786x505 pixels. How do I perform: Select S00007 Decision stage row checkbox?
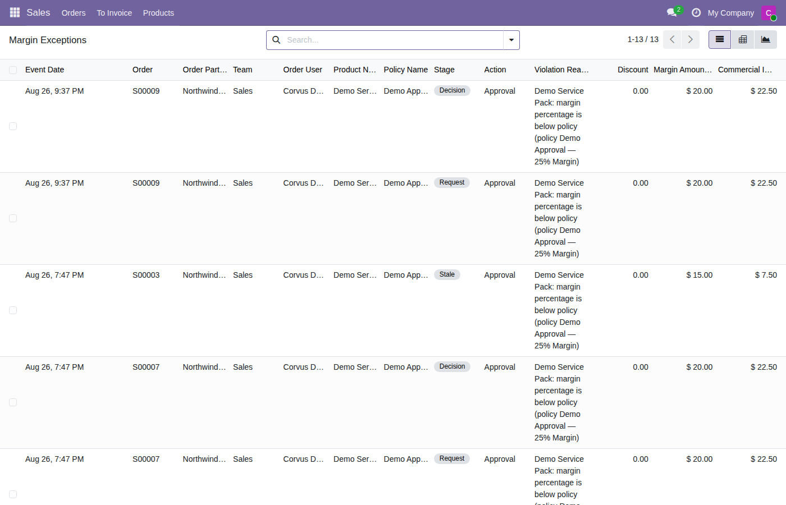(x=13, y=402)
